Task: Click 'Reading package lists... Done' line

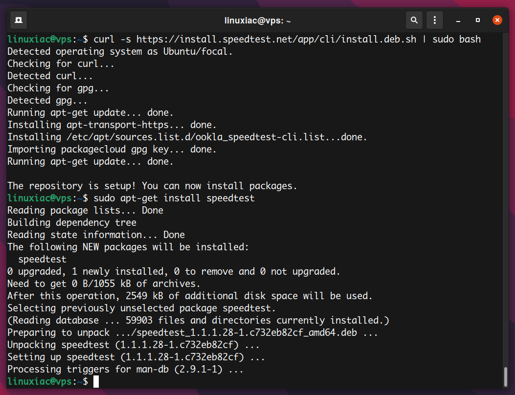Action: [86, 211]
